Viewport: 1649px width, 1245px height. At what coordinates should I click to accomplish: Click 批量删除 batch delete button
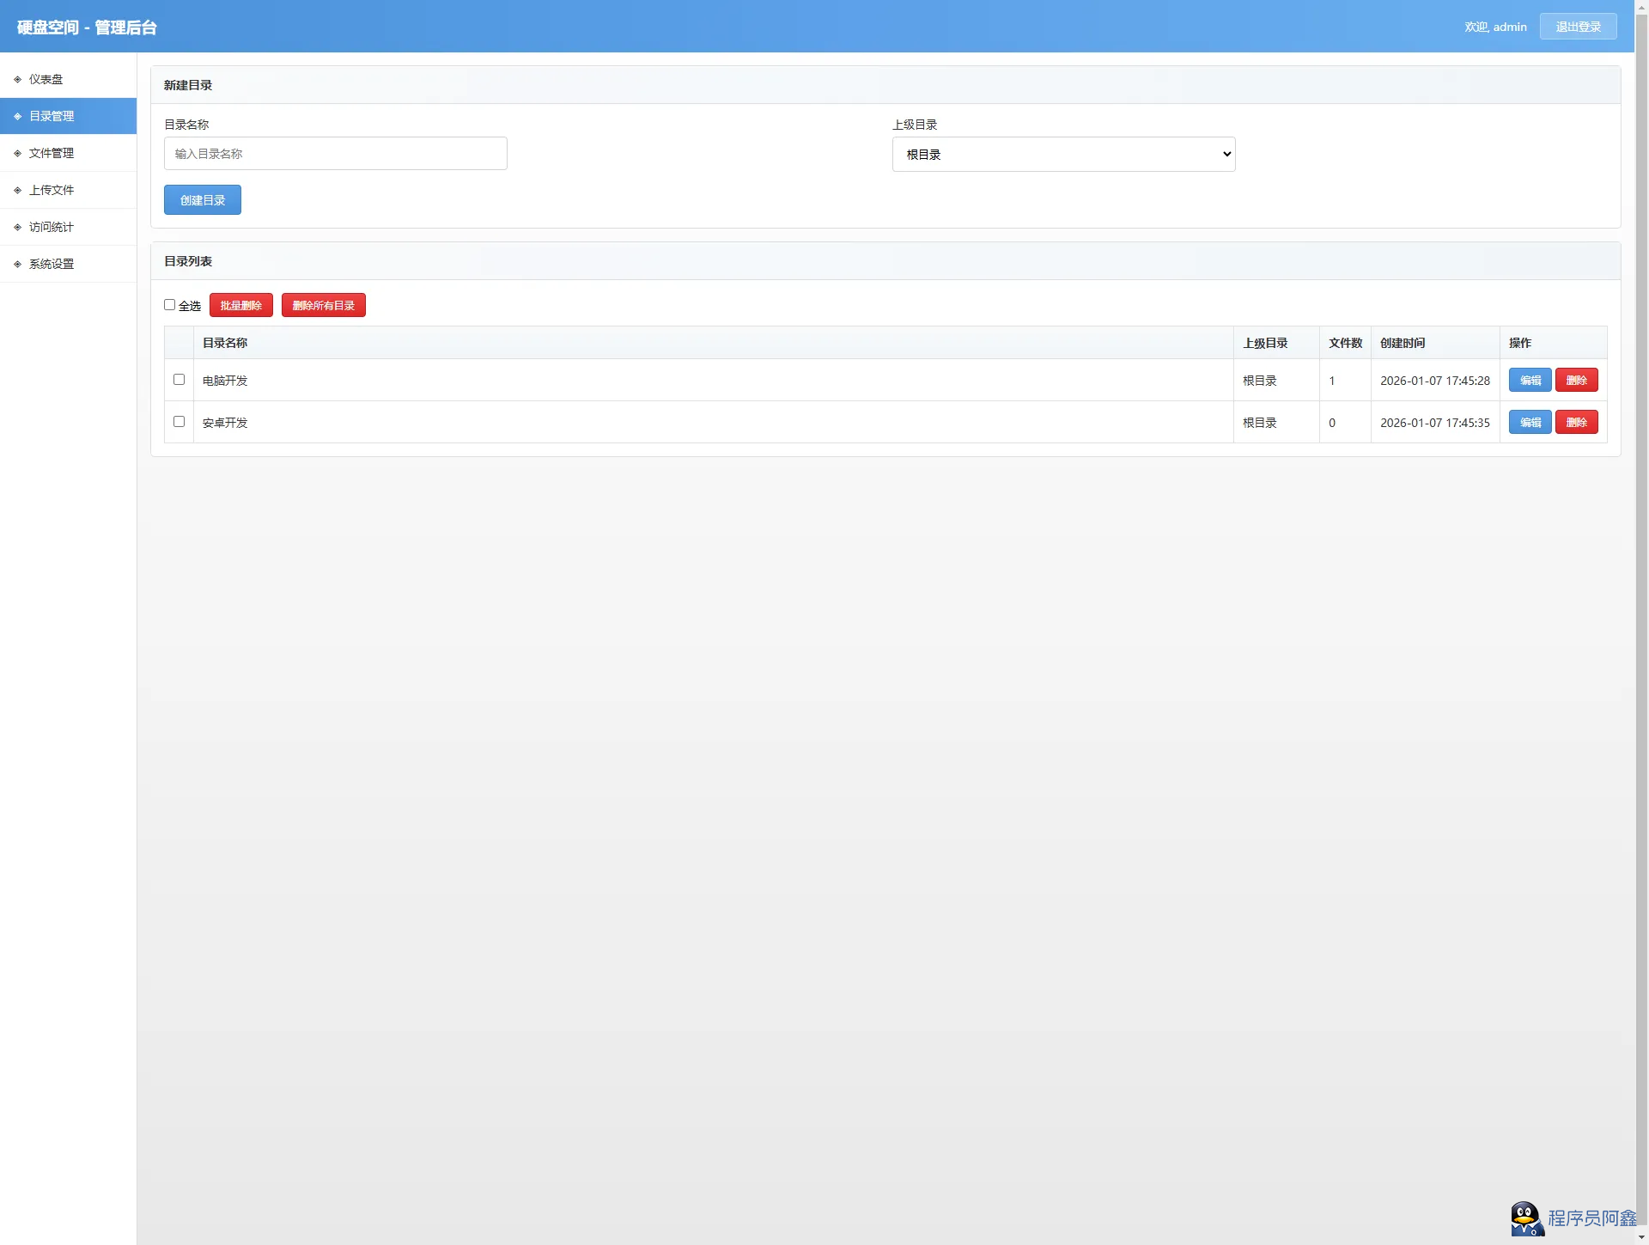tap(240, 306)
